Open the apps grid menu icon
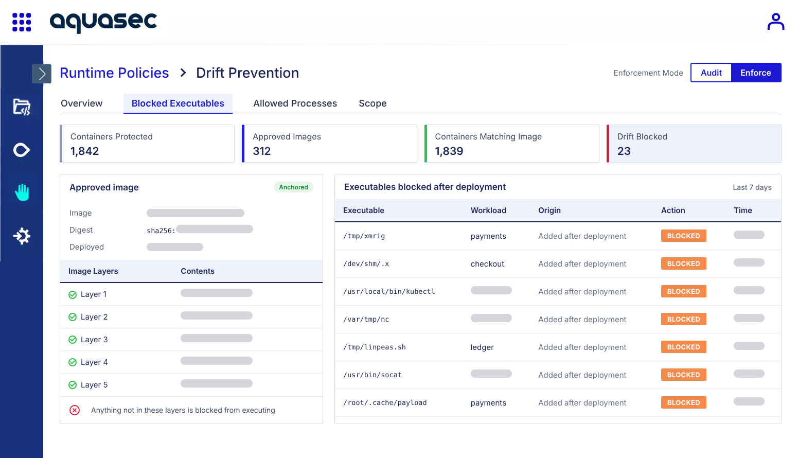This screenshot has width=798, height=458. click(22, 22)
